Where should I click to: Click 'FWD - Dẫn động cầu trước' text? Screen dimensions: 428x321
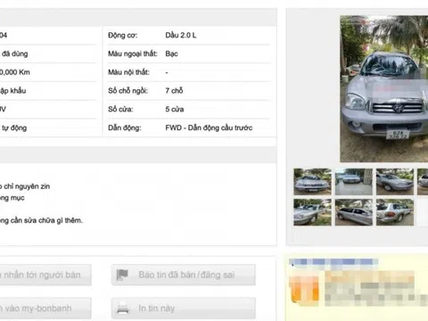pyautogui.click(x=209, y=128)
